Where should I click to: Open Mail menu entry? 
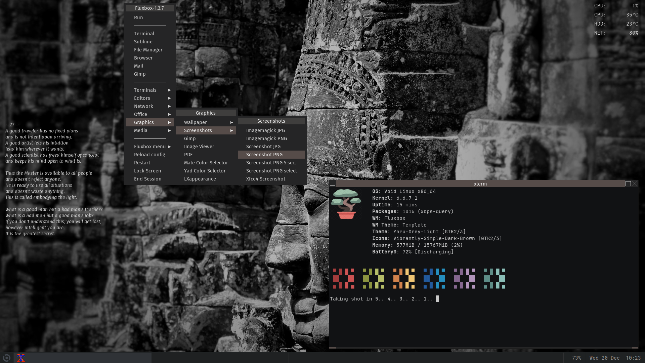tap(149, 66)
